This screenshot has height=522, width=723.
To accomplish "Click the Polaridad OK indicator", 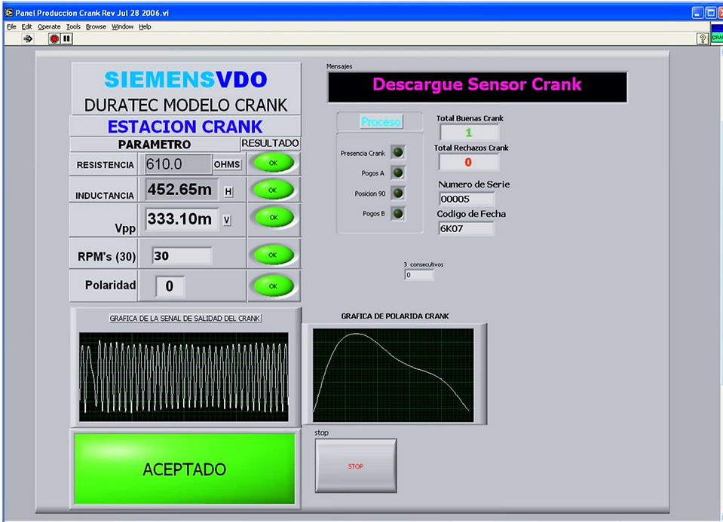I will pyautogui.click(x=274, y=286).
